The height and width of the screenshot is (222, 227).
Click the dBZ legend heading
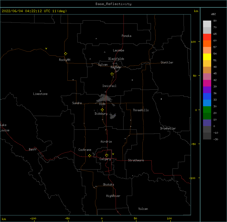point(213,14)
